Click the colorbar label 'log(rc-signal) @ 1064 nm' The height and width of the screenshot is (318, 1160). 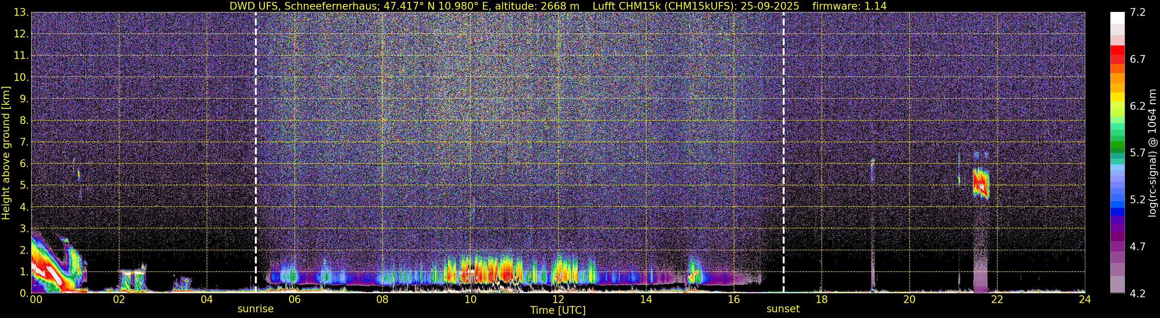pyautogui.click(x=1152, y=153)
